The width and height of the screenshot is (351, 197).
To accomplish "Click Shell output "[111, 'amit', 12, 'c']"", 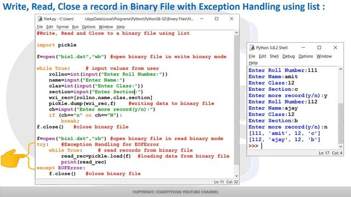I will tap(285, 134).
